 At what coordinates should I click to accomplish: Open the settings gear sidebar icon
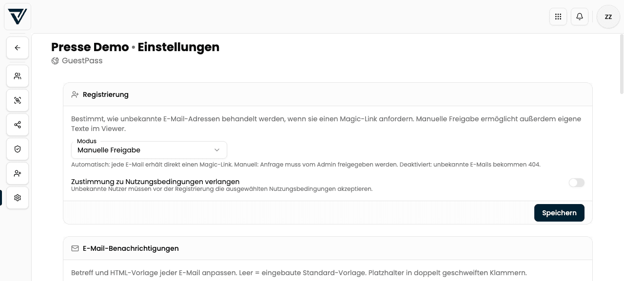(x=18, y=198)
